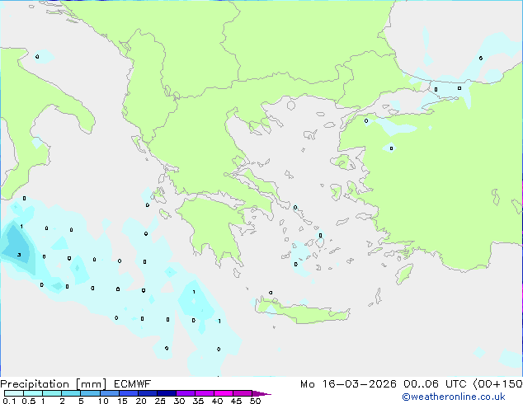Click legend tick label "25"
523x404 pixels.
pyautogui.click(x=160, y=401)
